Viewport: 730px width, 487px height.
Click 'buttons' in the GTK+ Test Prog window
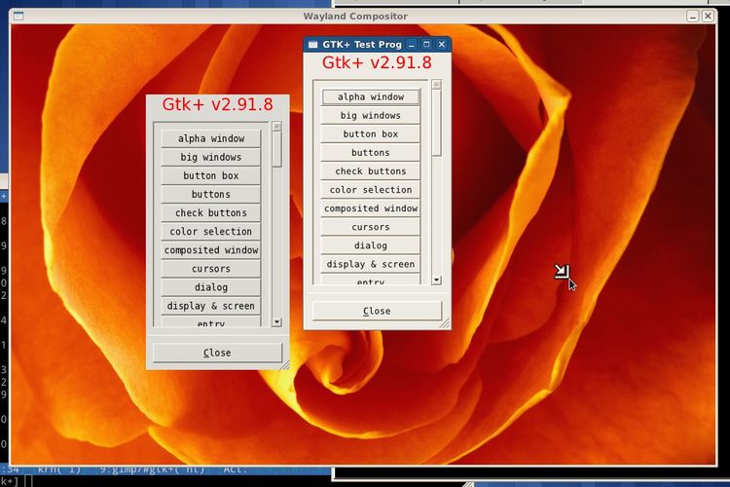click(x=371, y=153)
